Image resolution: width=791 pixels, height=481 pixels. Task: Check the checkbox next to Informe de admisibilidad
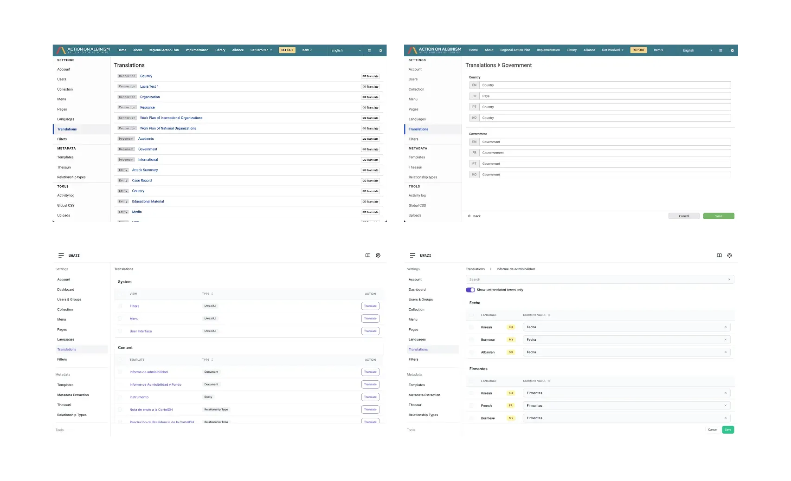pyautogui.click(x=120, y=371)
